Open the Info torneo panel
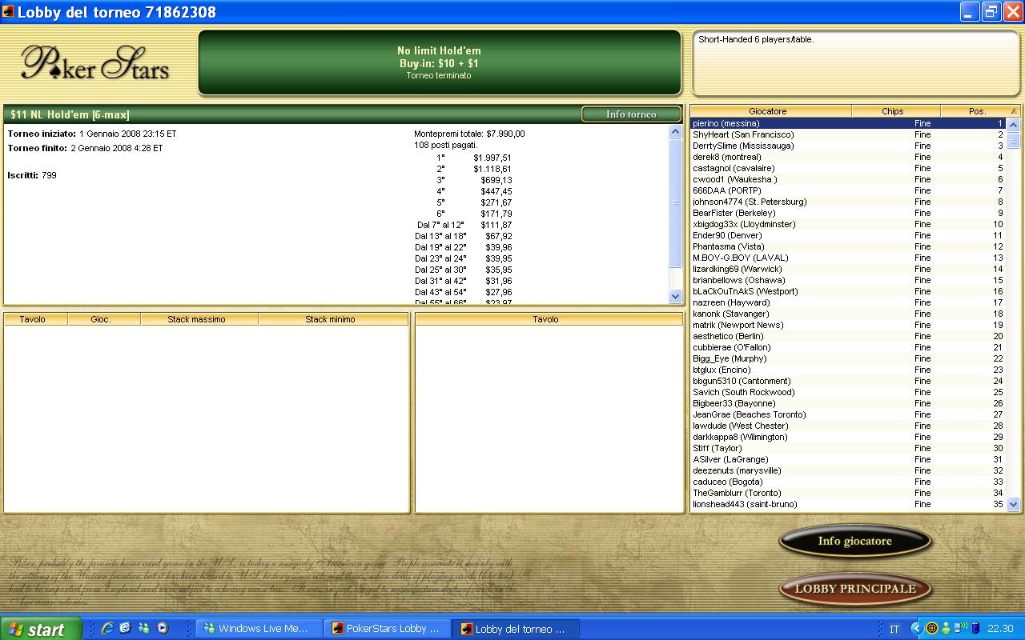 point(631,114)
